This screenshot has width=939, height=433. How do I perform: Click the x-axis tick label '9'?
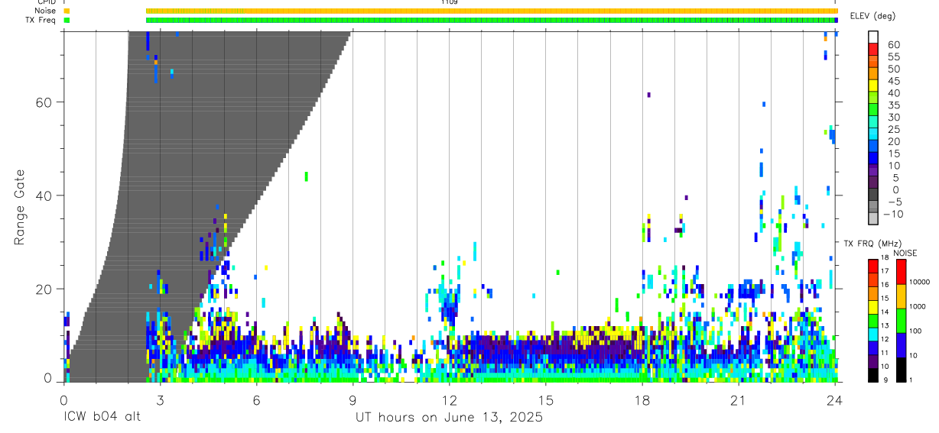tap(353, 401)
